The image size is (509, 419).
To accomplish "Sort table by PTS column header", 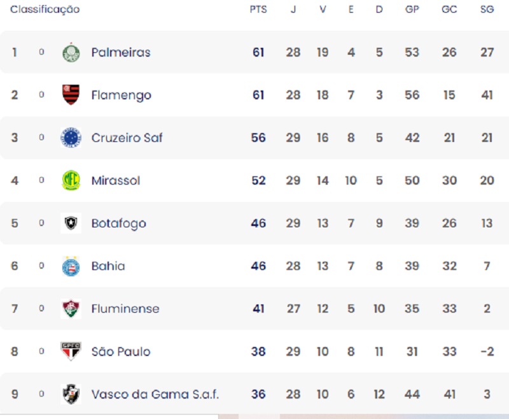I will point(258,10).
